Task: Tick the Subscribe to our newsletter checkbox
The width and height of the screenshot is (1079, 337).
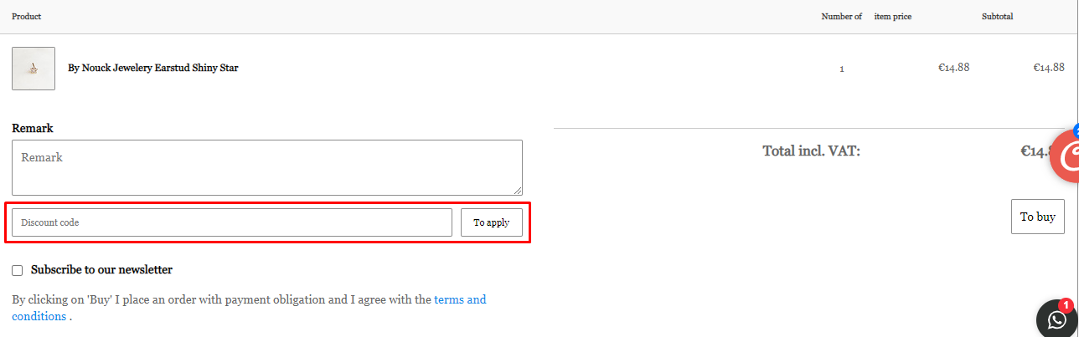Action: tap(18, 270)
